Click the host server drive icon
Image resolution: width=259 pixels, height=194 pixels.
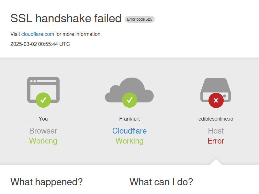[x=216, y=90]
